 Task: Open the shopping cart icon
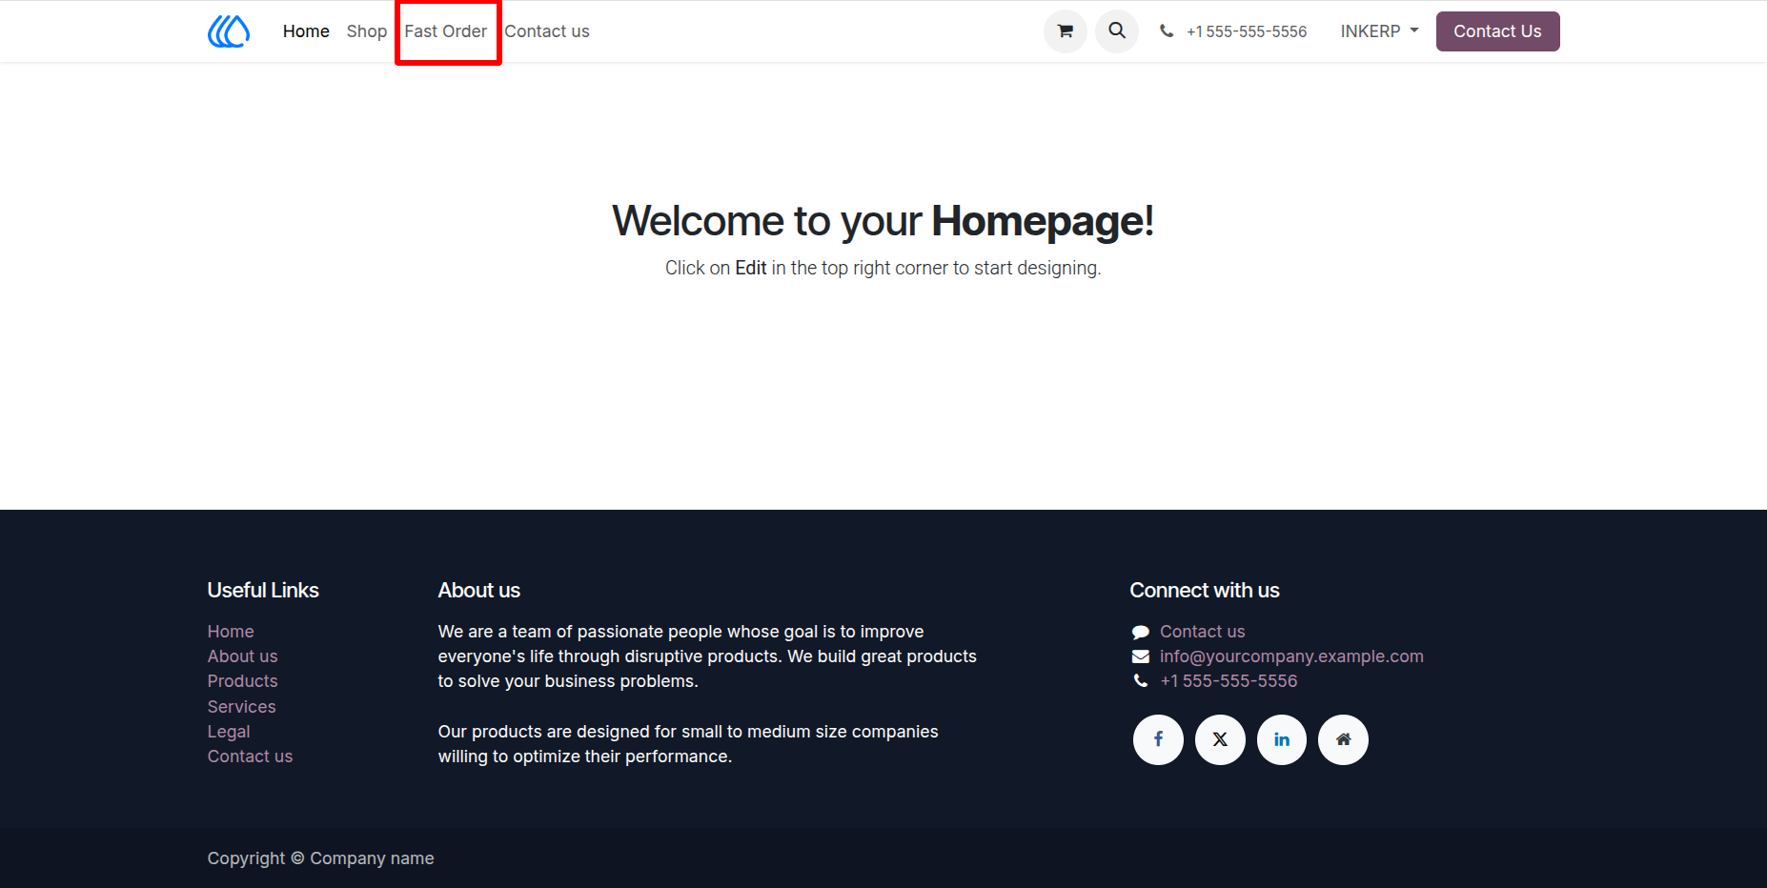coord(1066,31)
